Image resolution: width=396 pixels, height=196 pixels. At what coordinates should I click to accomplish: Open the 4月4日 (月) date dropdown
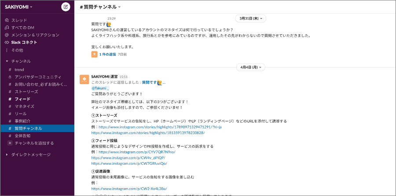coord(250,67)
